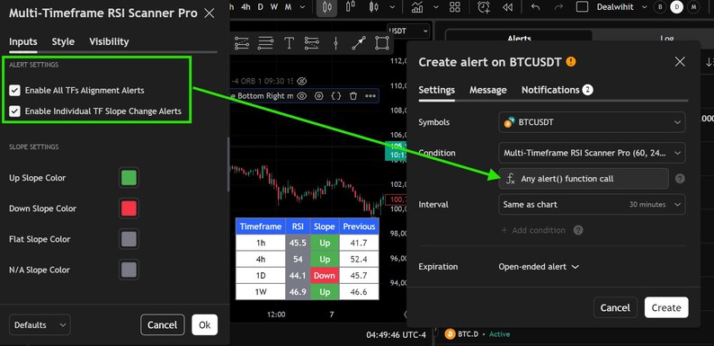Expand the timeframe list chevron after M
The image size is (714, 346).
point(301,7)
